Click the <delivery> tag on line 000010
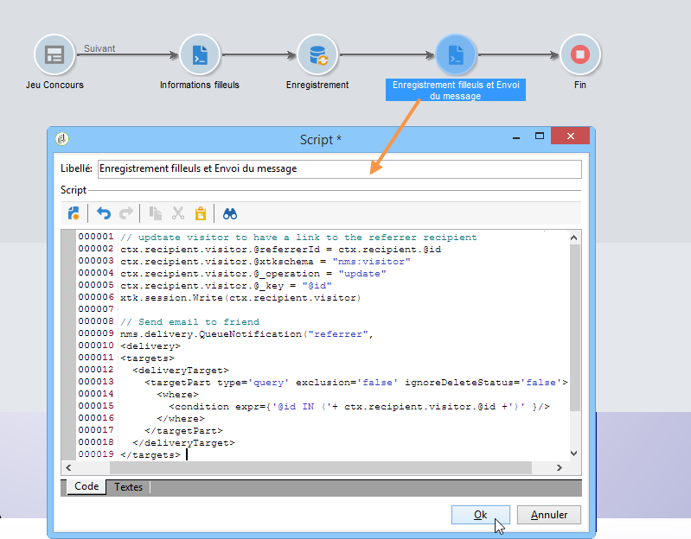The width and height of the screenshot is (691, 539). (150, 346)
